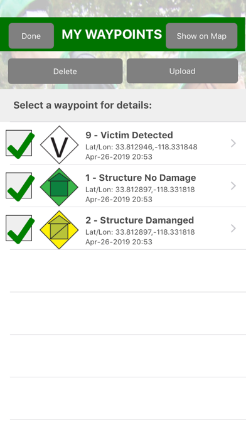The height and width of the screenshot is (437, 246).
Task: Uncheck the Victim Detected waypoint checkbox
Action: (19, 143)
